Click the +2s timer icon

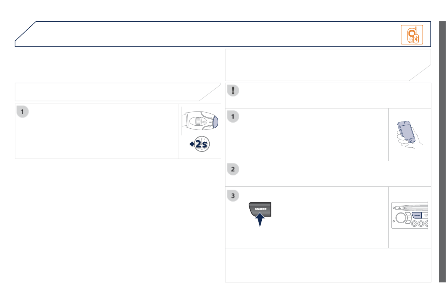coord(200,144)
